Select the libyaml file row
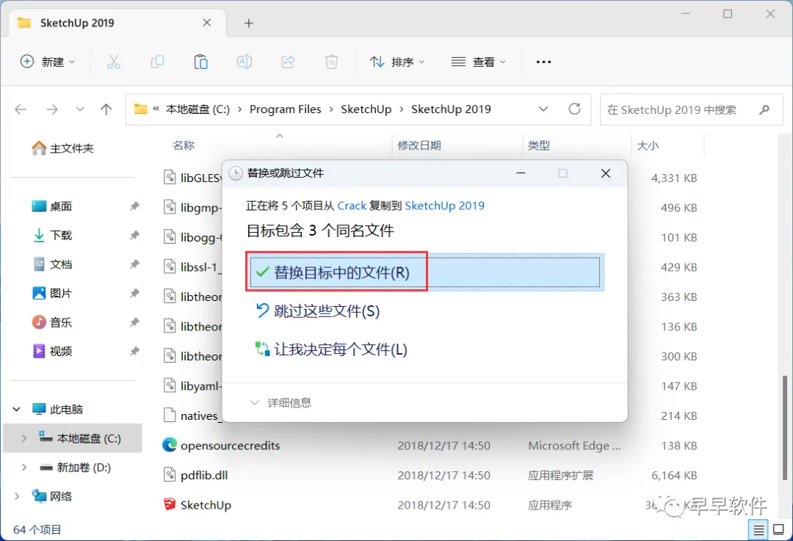The image size is (793, 541). [192, 386]
